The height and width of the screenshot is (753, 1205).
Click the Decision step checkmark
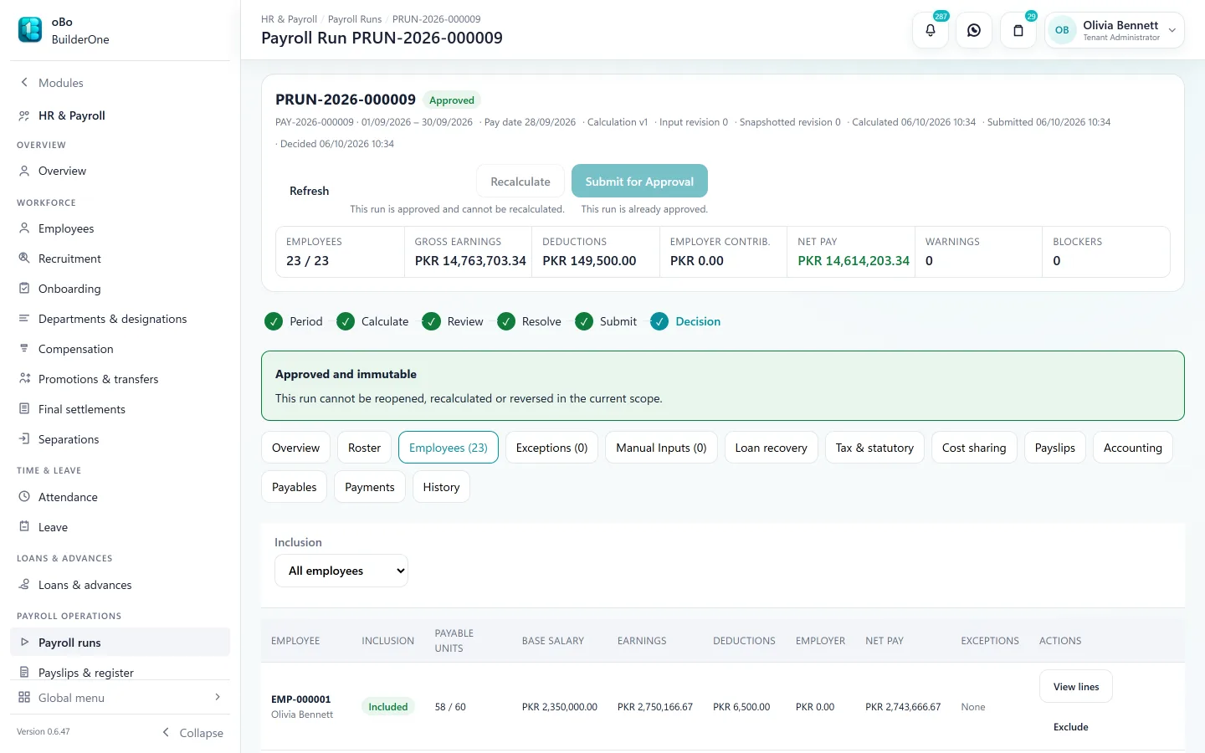coord(659,321)
